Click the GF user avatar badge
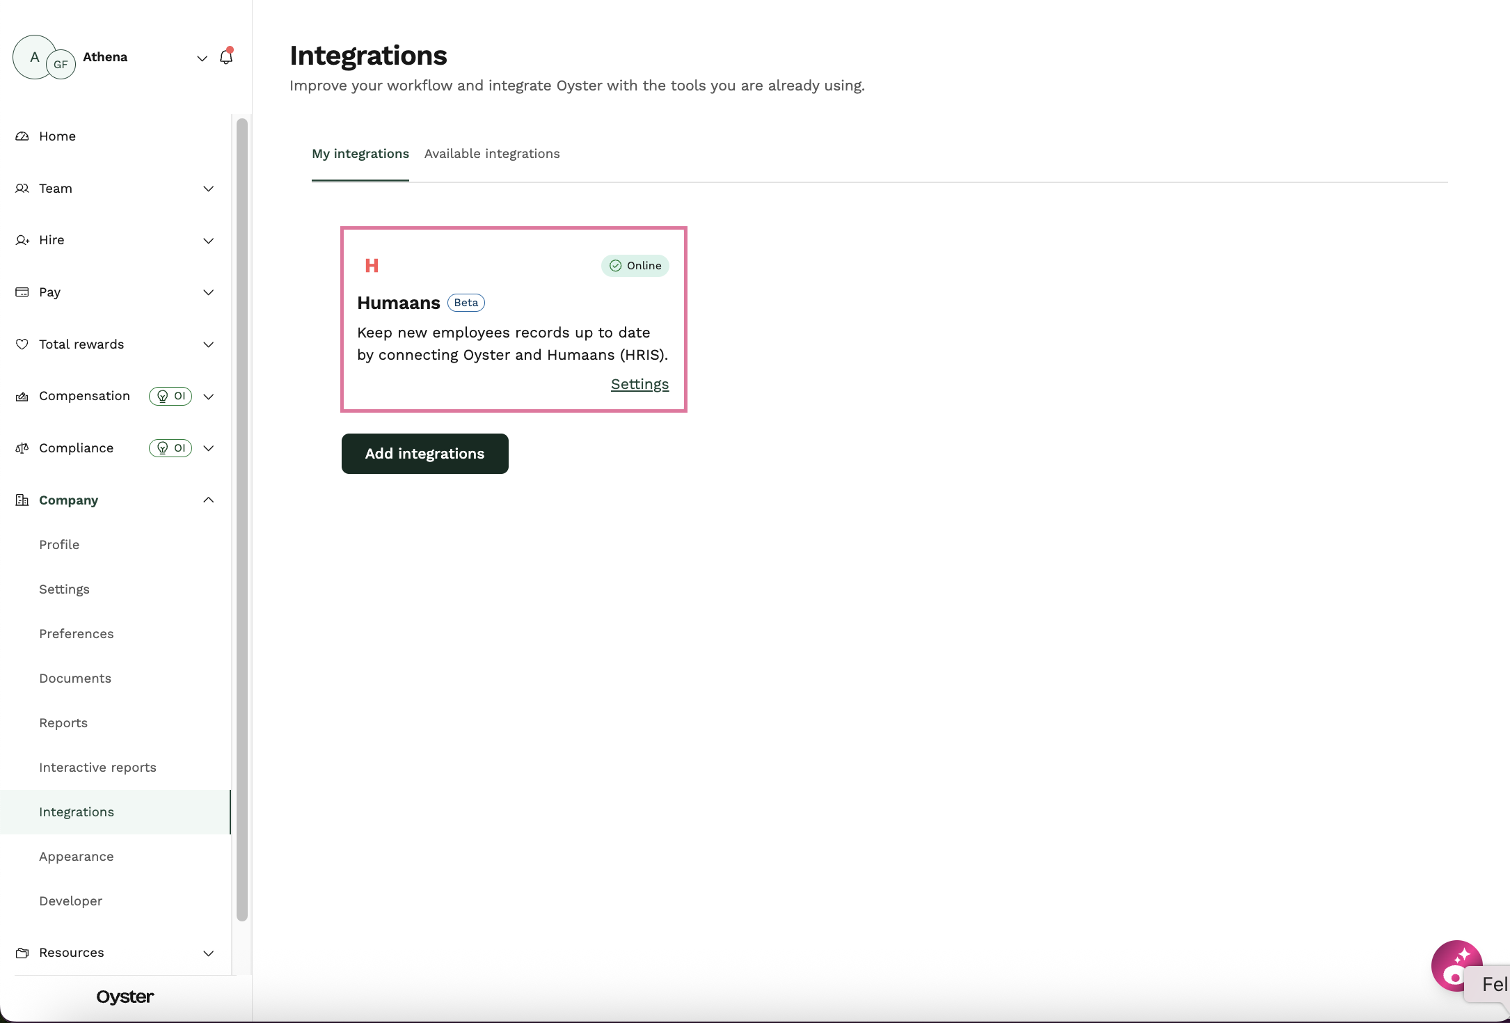This screenshot has height=1023, width=1510. (61, 65)
